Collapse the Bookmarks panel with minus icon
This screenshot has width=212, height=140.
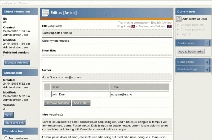(207, 43)
